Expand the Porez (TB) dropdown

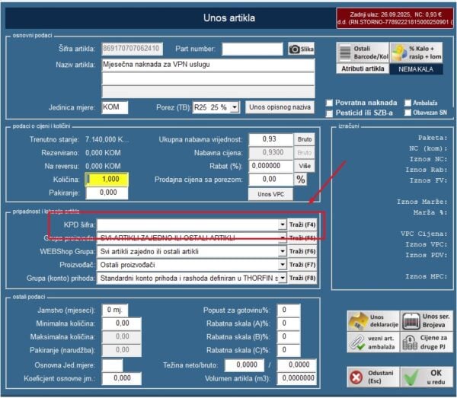tap(235, 107)
